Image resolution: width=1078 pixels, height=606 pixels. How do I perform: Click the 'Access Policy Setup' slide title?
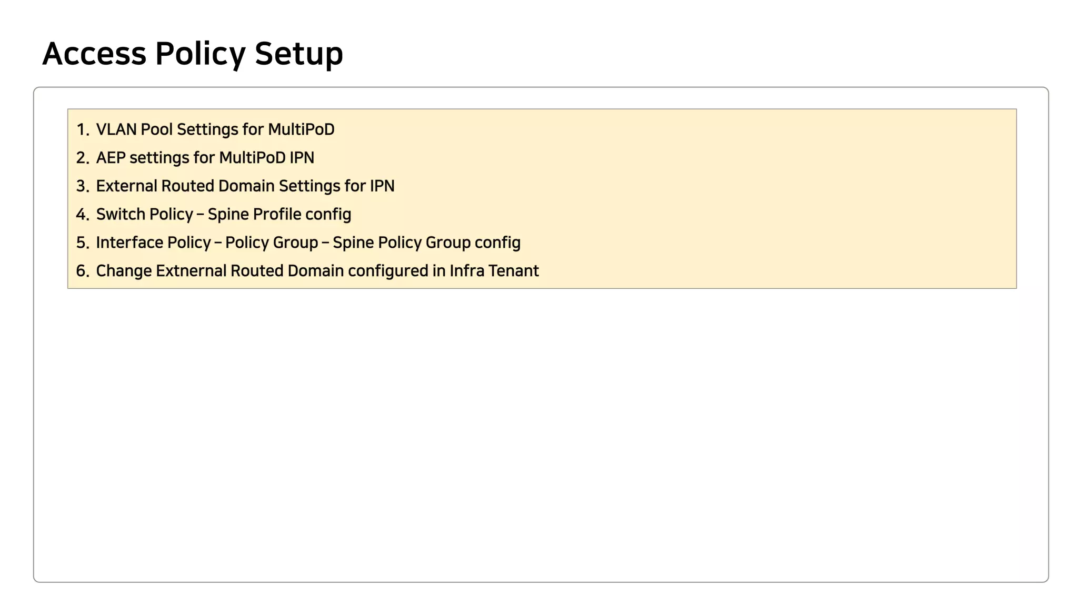tap(193, 54)
